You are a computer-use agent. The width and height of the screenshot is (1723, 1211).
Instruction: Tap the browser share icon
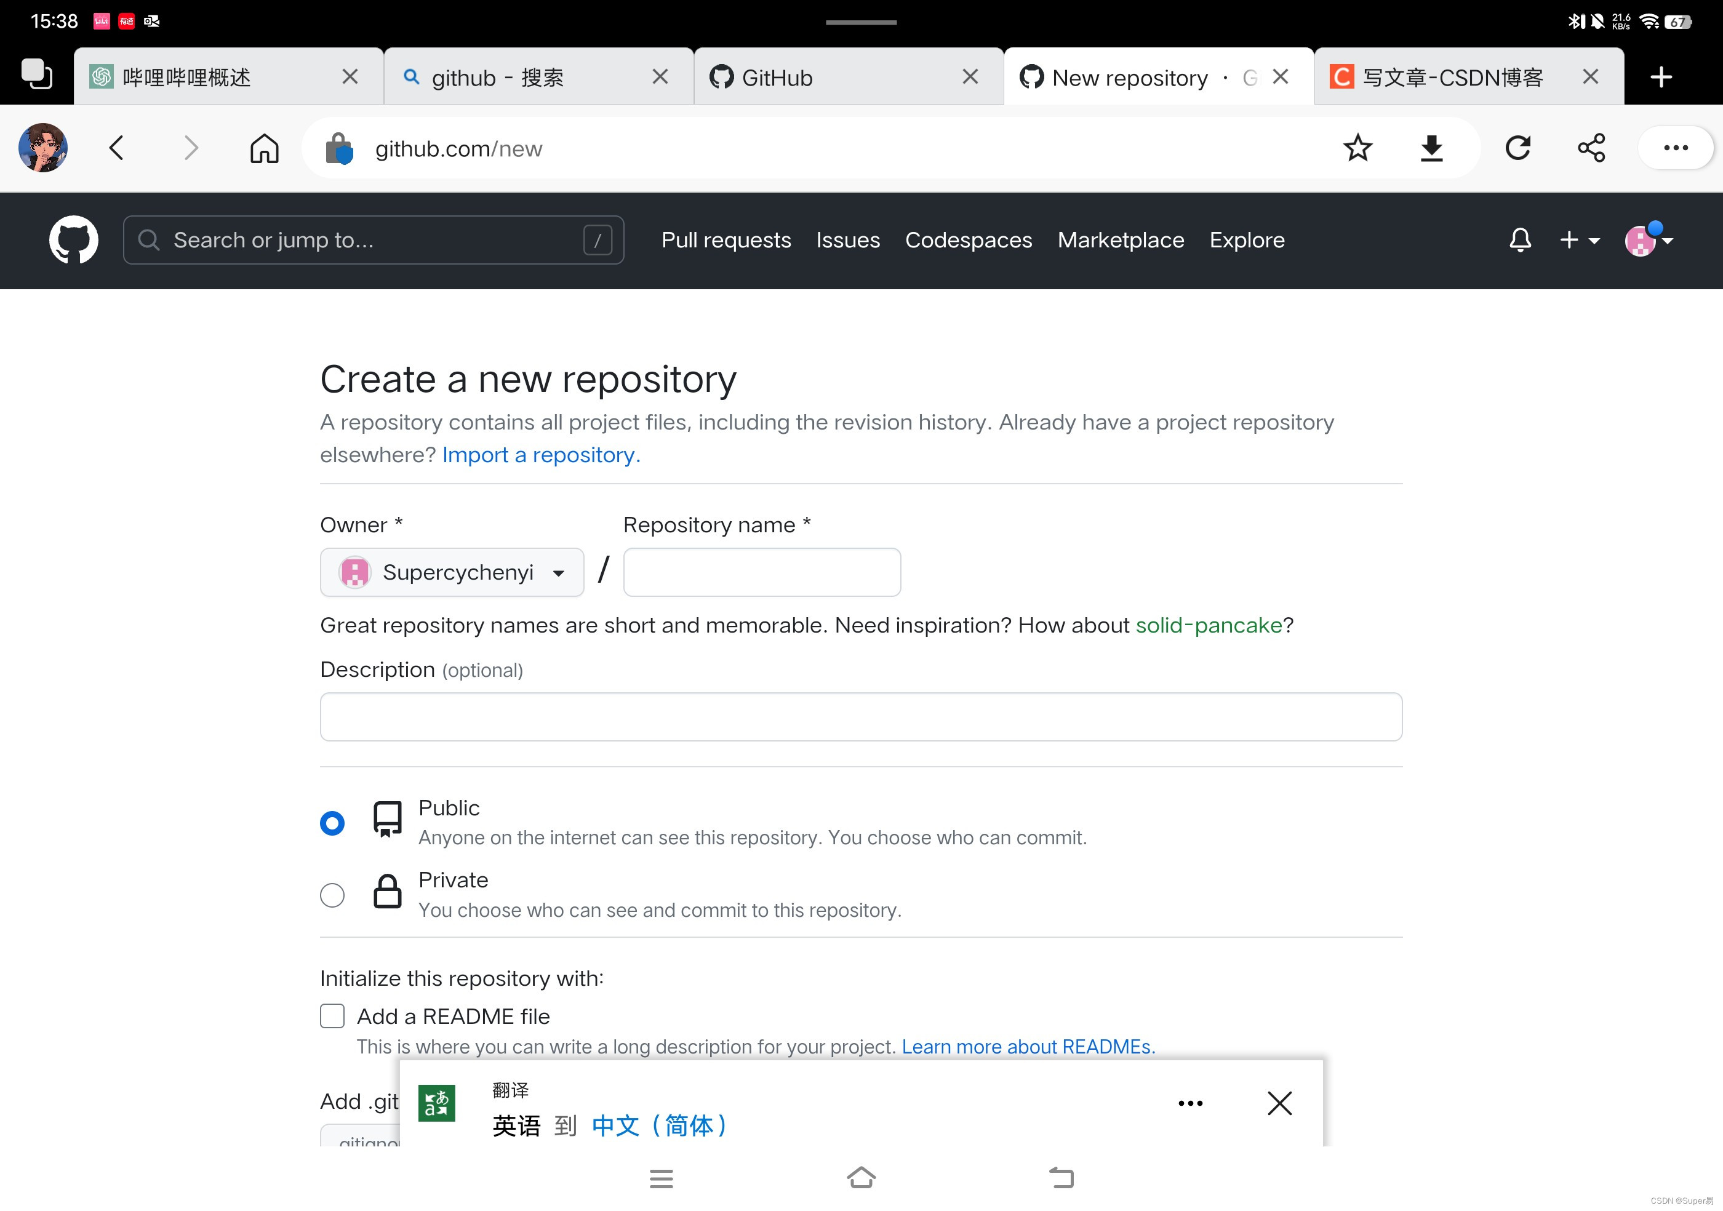tap(1591, 148)
